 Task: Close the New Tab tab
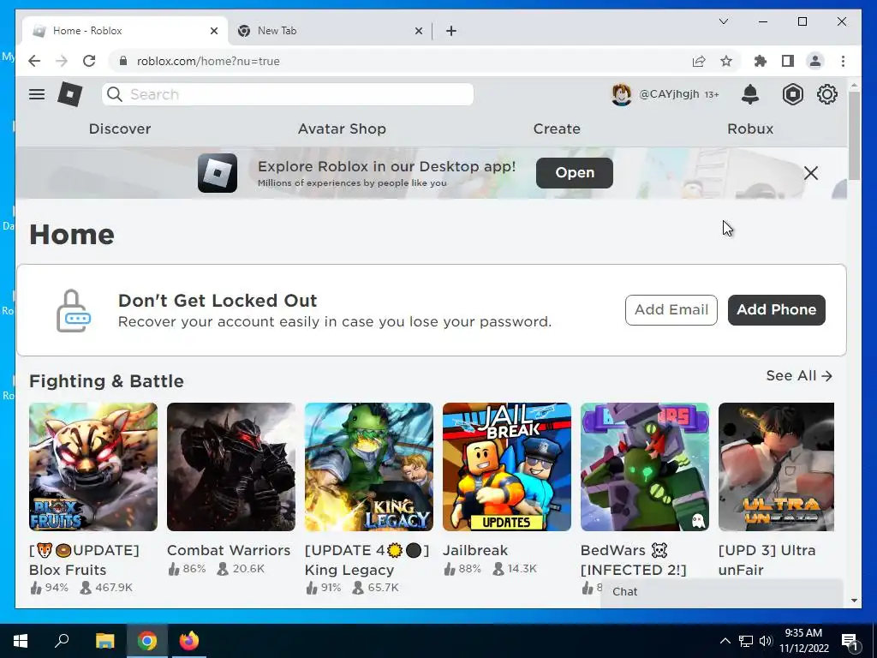pyautogui.click(x=418, y=31)
